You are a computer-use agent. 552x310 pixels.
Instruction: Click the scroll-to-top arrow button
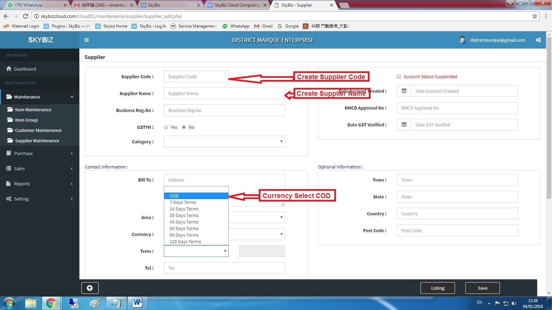pos(90,288)
